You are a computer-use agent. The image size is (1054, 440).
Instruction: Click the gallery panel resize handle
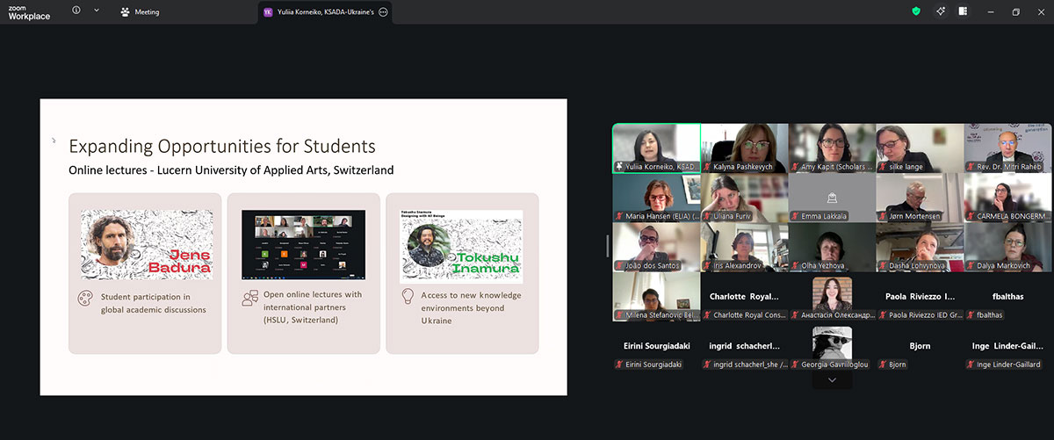click(x=607, y=246)
